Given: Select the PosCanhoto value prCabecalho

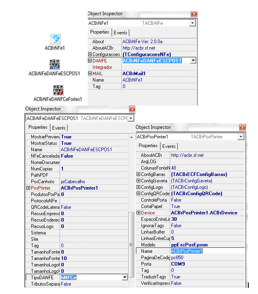Looking at the screenshot, I should [x=73, y=182].
